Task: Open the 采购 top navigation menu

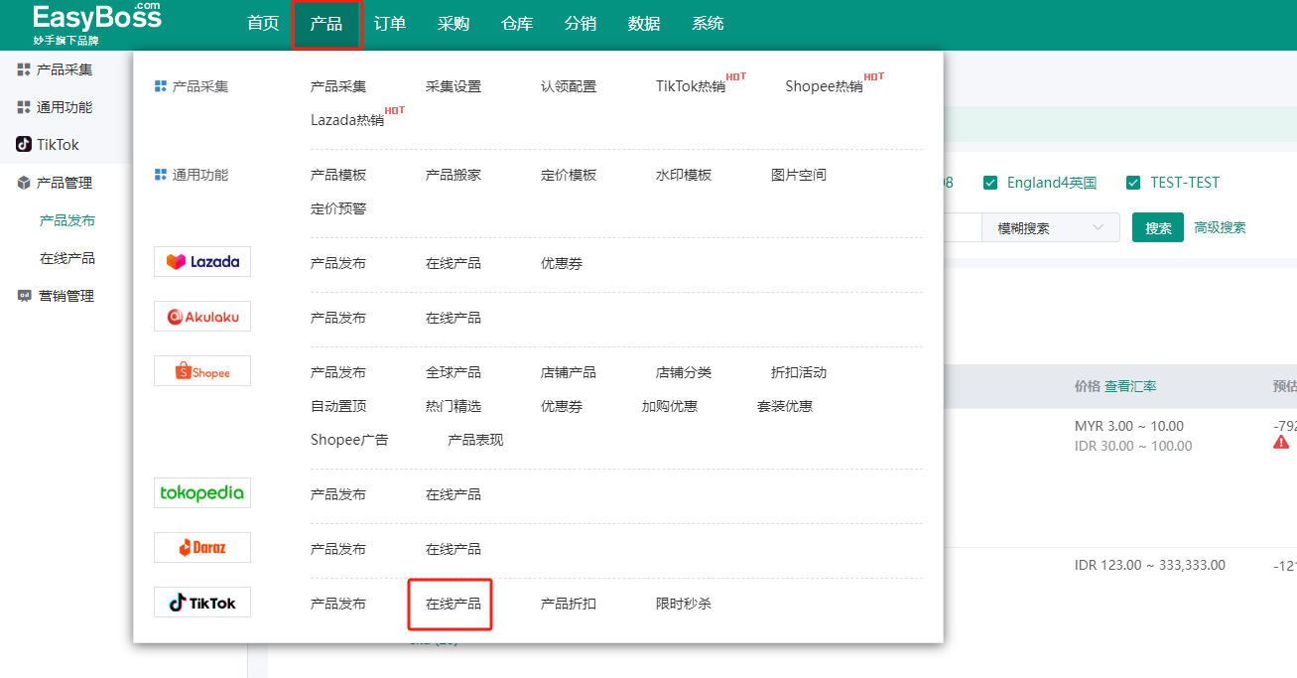Action: click(454, 24)
